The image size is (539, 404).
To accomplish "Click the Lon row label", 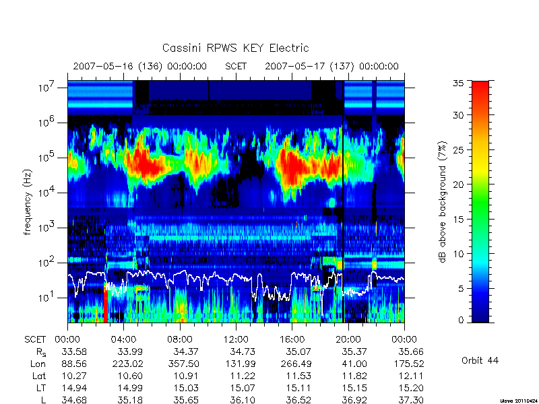I will (x=38, y=364).
